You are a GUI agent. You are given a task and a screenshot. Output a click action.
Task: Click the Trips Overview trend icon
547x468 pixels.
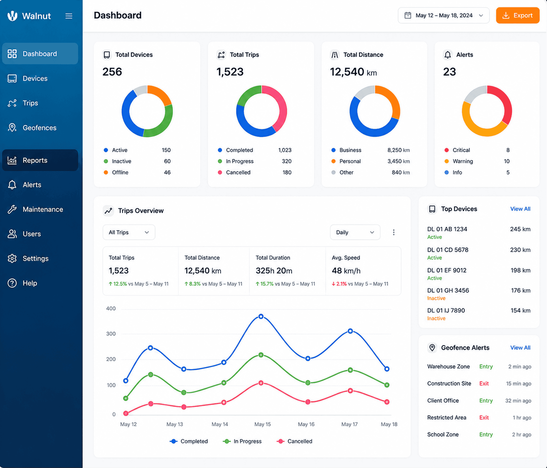click(108, 211)
